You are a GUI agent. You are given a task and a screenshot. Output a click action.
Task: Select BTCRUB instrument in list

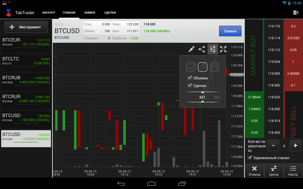tap(26, 82)
